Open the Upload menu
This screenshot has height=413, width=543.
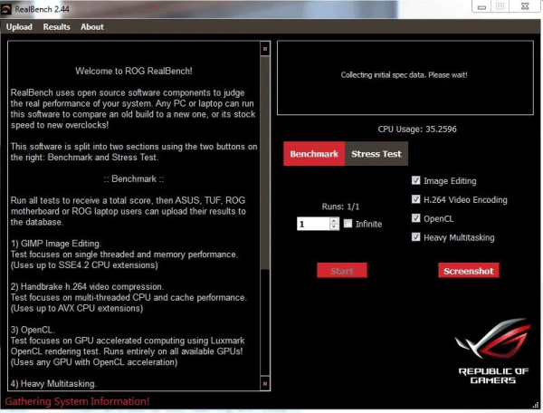click(19, 27)
